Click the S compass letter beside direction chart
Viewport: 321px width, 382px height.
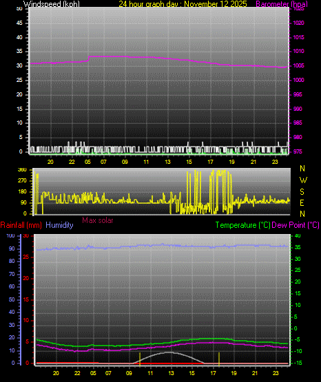(x=302, y=192)
